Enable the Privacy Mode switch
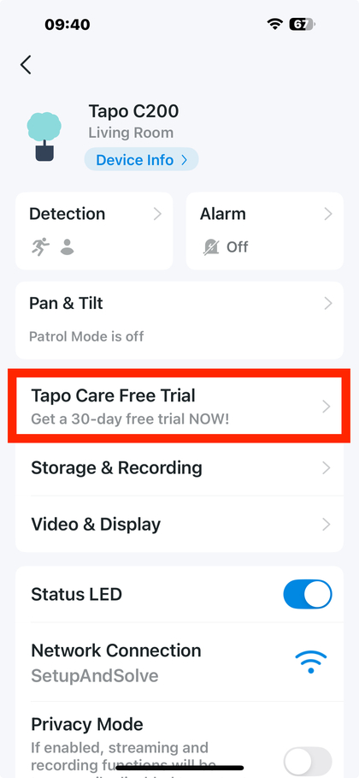Screen dimensions: 359x778 308,762
